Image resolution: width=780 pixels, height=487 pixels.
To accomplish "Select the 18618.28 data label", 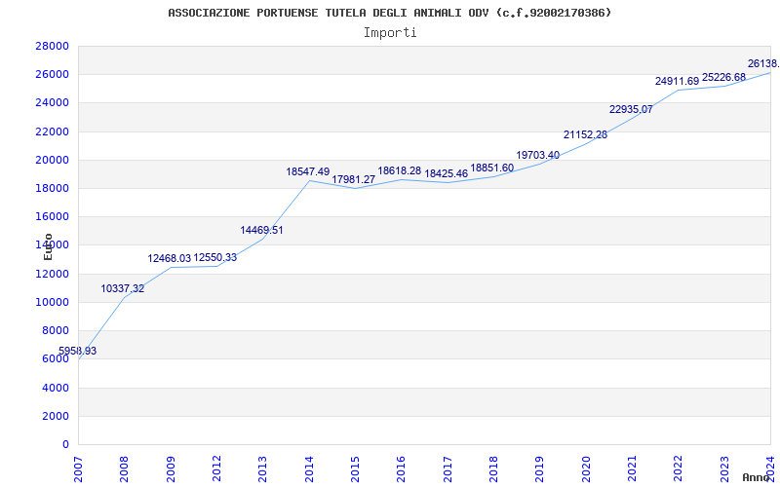I will point(400,170).
